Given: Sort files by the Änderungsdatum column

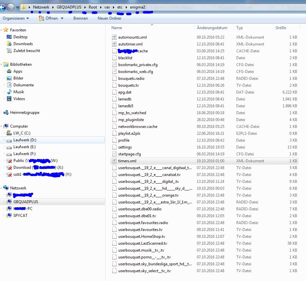Looking at the screenshot, I should [x=212, y=28].
